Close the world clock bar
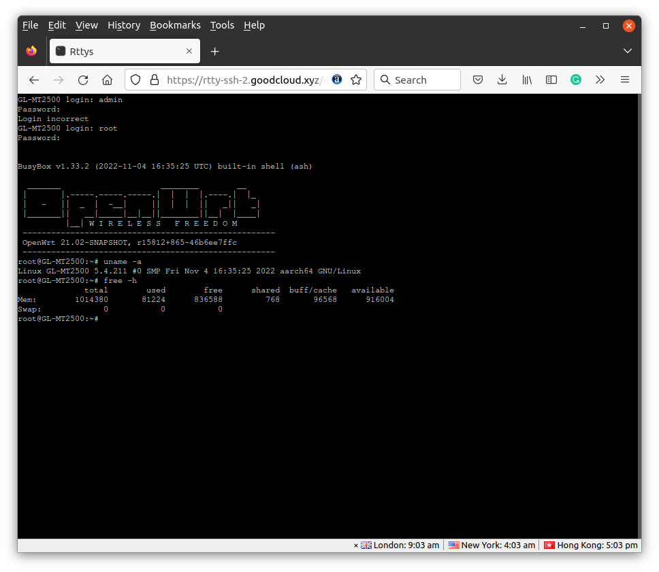This screenshot has width=659, height=572. [x=355, y=545]
